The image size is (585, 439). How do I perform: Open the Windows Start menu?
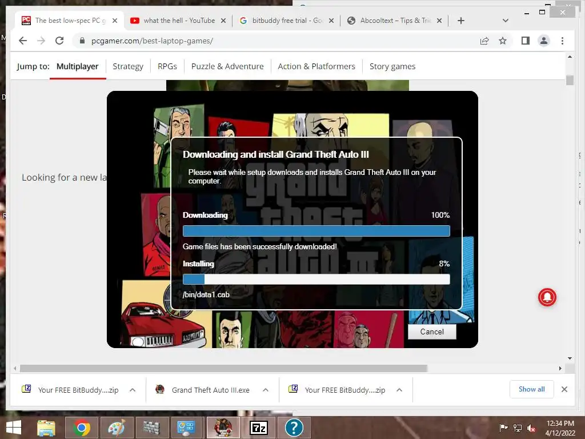click(14, 428)
